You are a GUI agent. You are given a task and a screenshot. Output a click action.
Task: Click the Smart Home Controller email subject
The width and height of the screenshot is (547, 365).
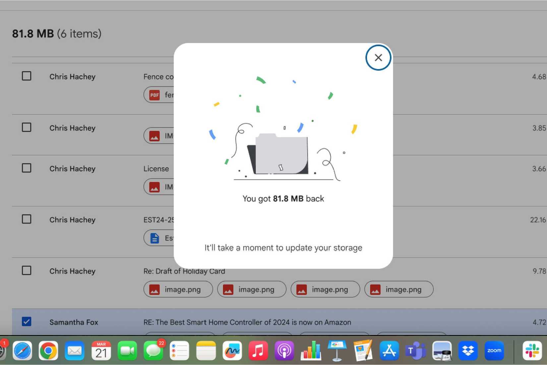click(247, 322)
